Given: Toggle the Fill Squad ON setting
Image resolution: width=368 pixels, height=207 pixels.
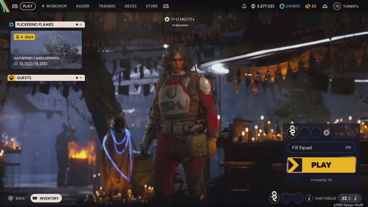Looking at the screenshot, I should 321,147.
